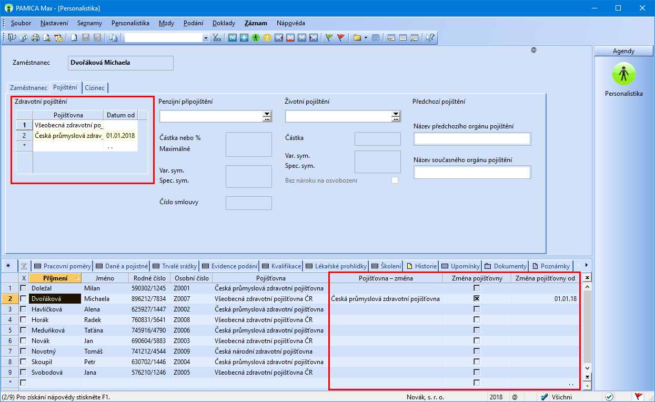The height and width of the screenshot is (402, 655).
Task: Enable Bez nároku na osvobození checkbox
Action: coord(395,180)
